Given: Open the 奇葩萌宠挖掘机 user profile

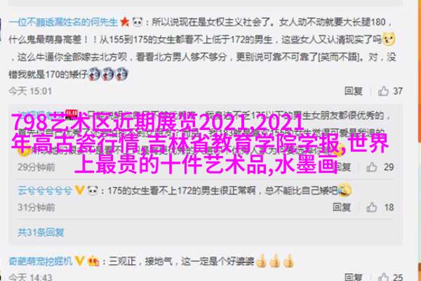Looking at the screenshot, I should [41, 261].
